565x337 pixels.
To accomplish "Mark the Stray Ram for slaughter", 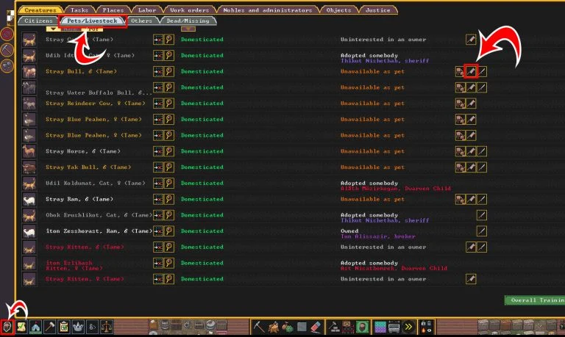I will (x=471, y=199).
